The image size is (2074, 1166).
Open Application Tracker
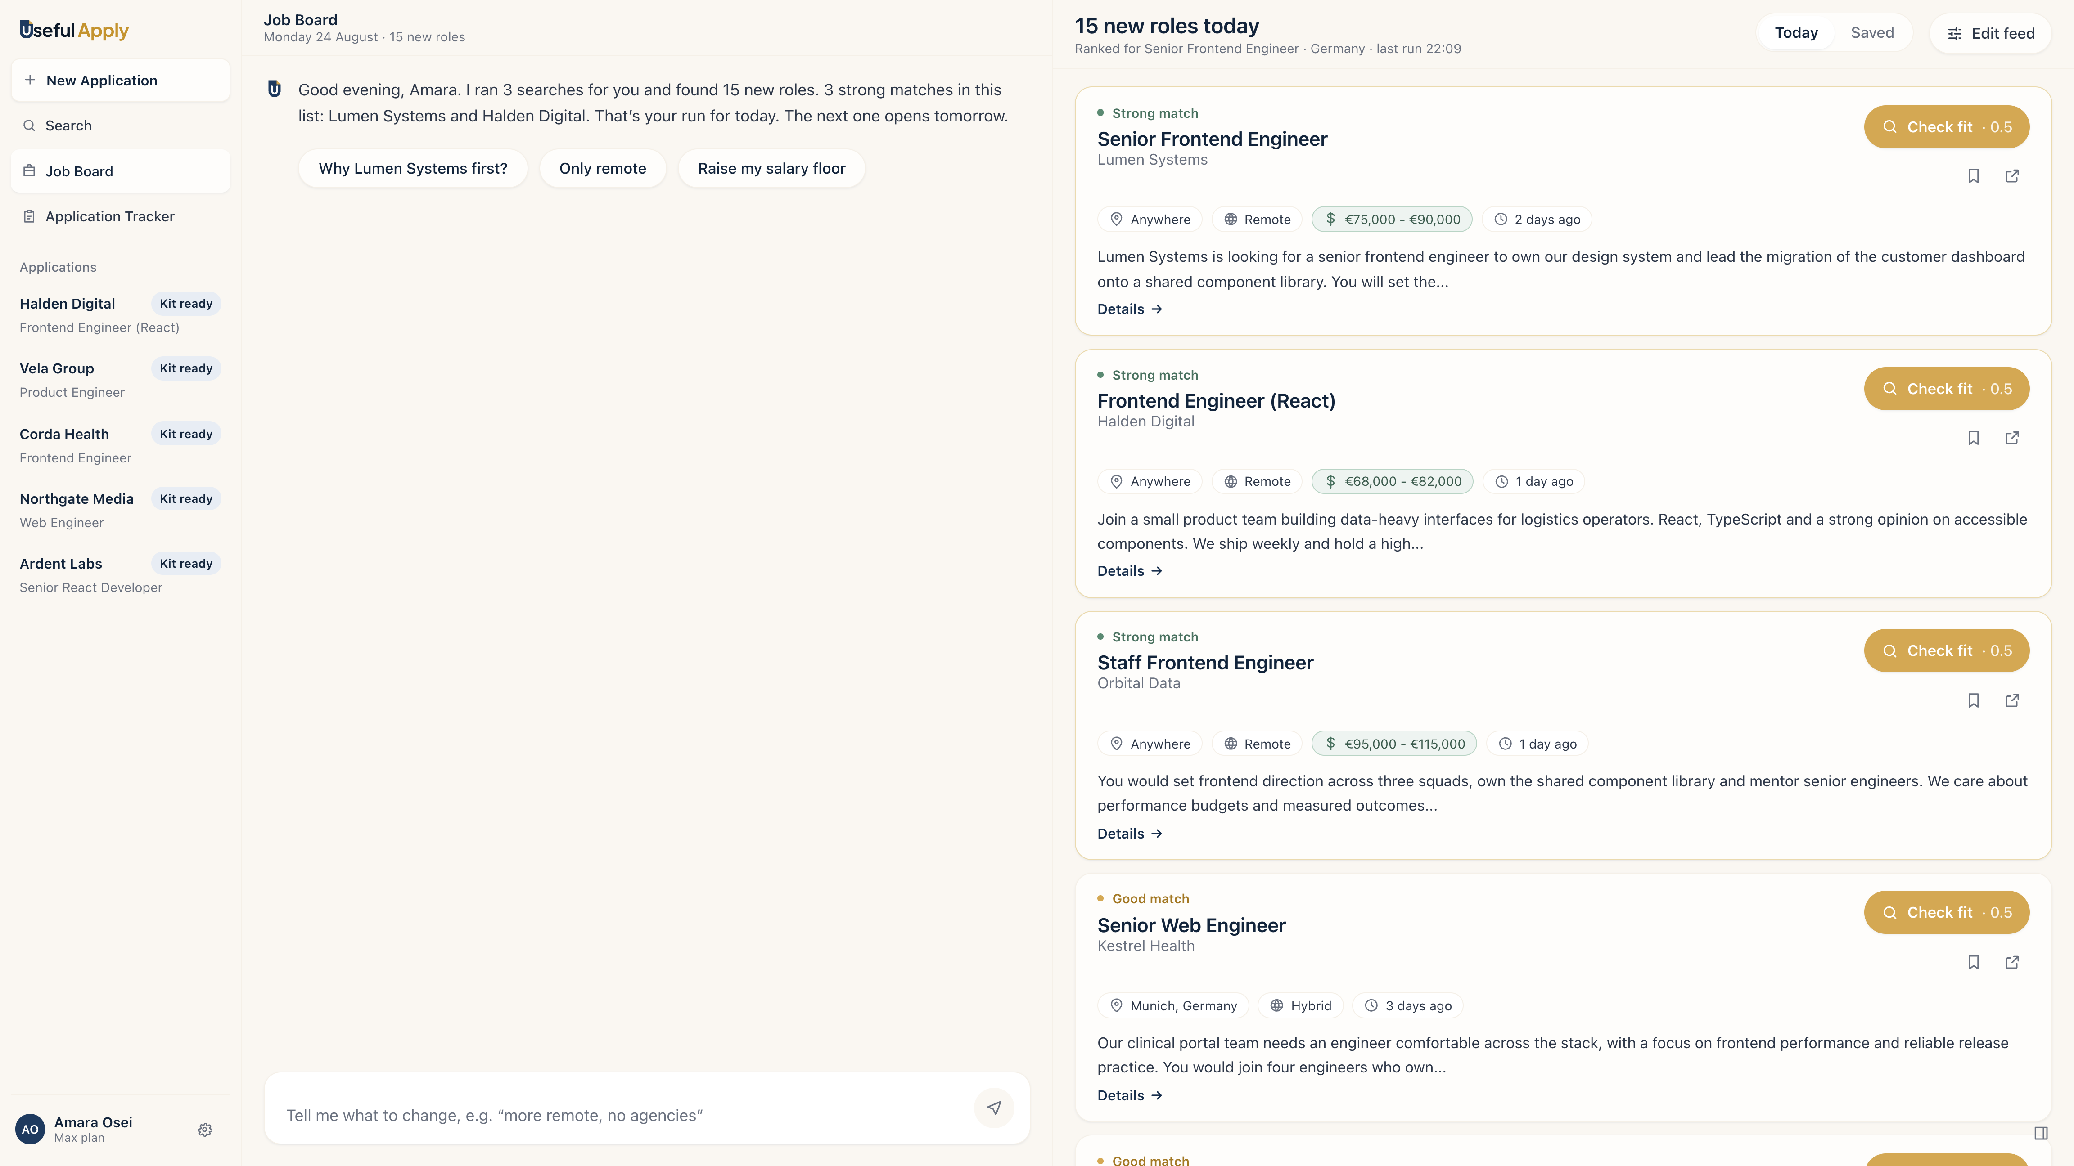click(x=121, y=216)
